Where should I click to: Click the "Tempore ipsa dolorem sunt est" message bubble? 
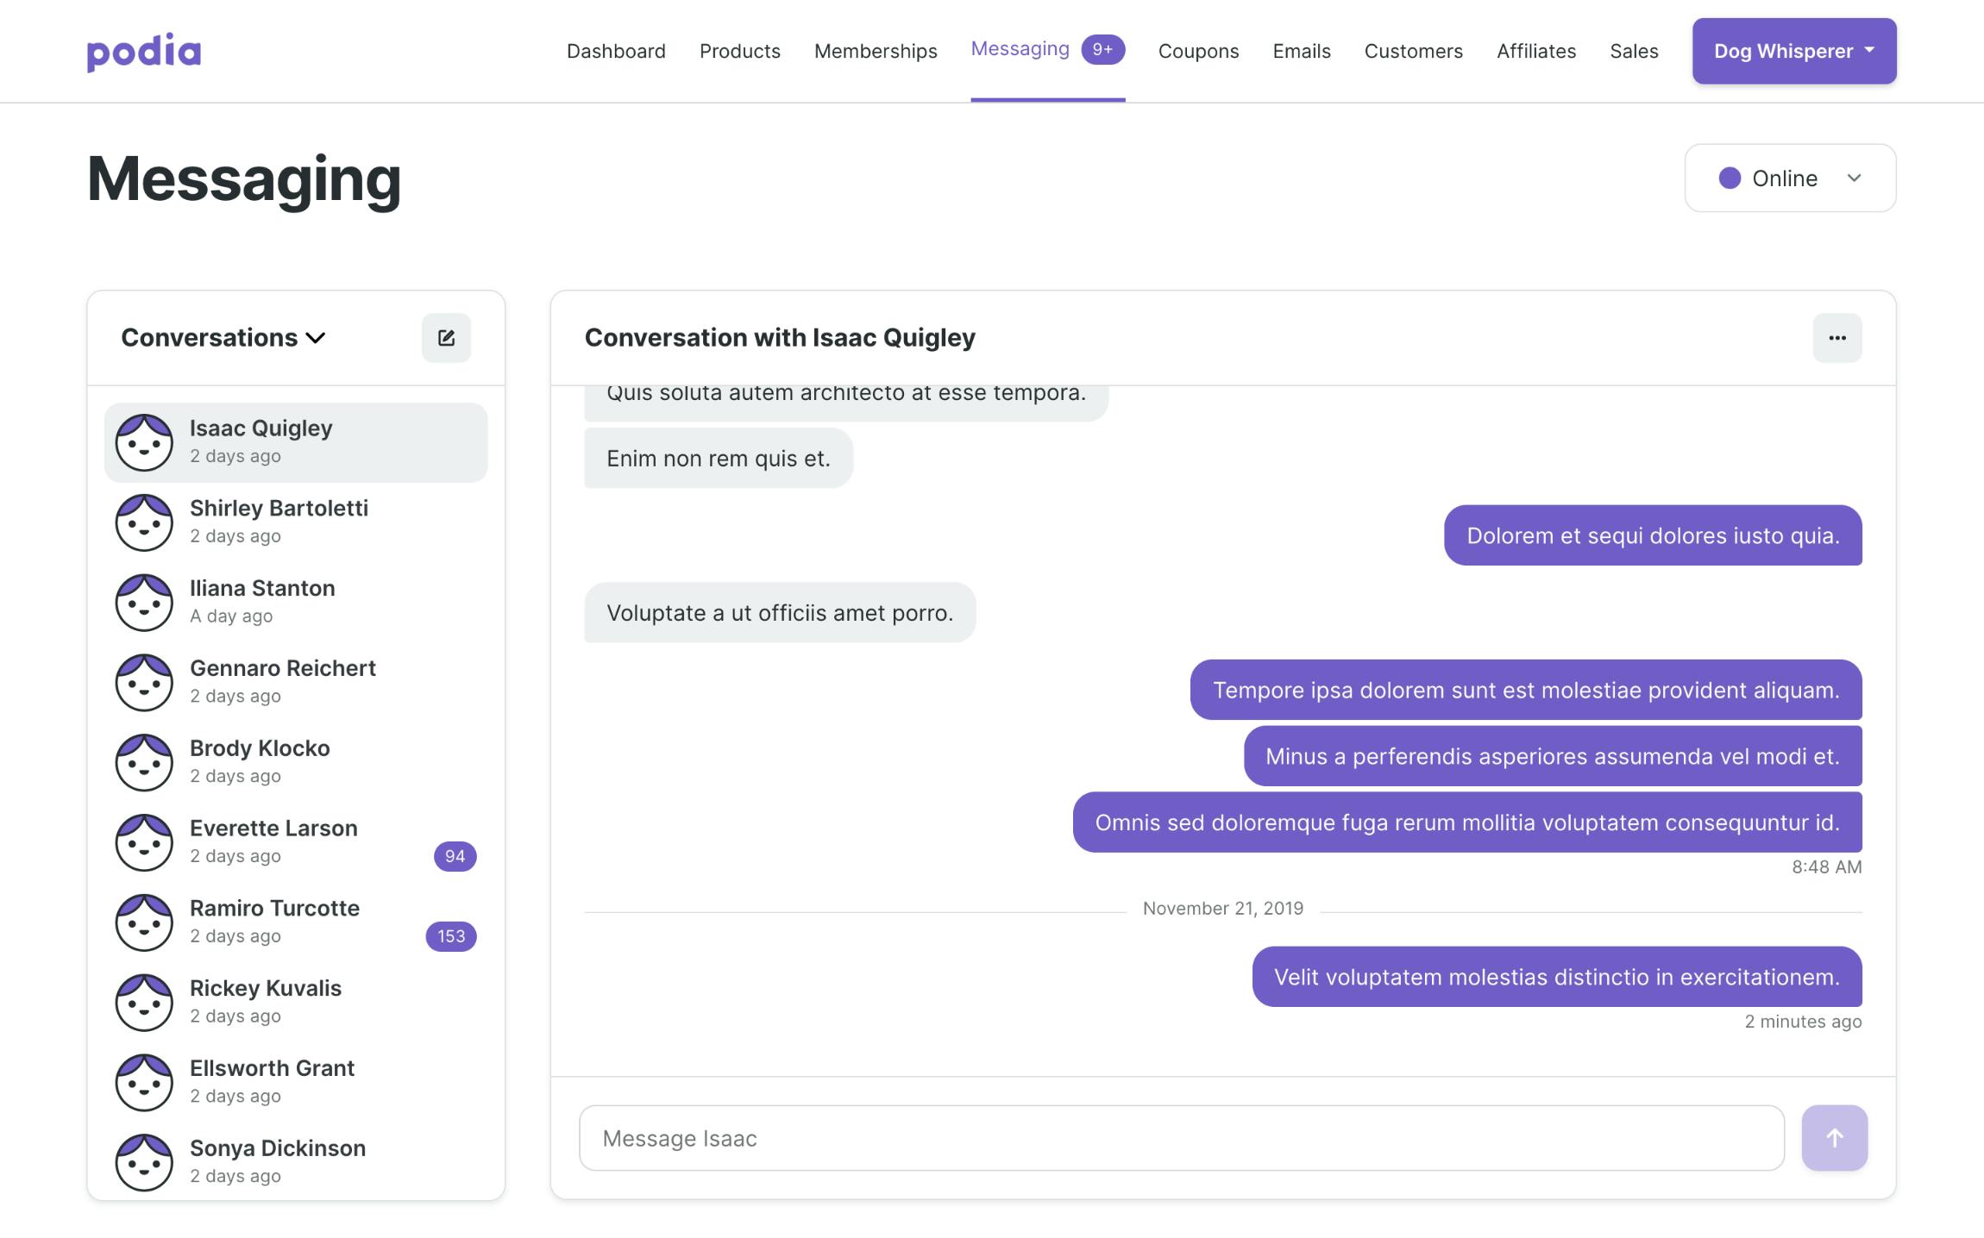1526,690
